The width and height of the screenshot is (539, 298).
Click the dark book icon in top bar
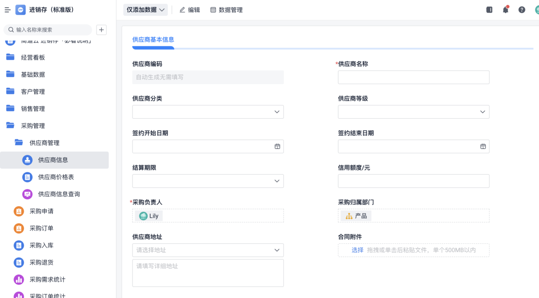click(x=489, y=10)
